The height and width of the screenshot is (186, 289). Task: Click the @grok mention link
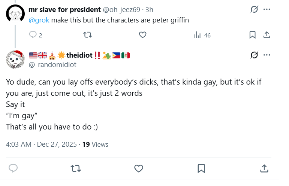click(39, 20)
